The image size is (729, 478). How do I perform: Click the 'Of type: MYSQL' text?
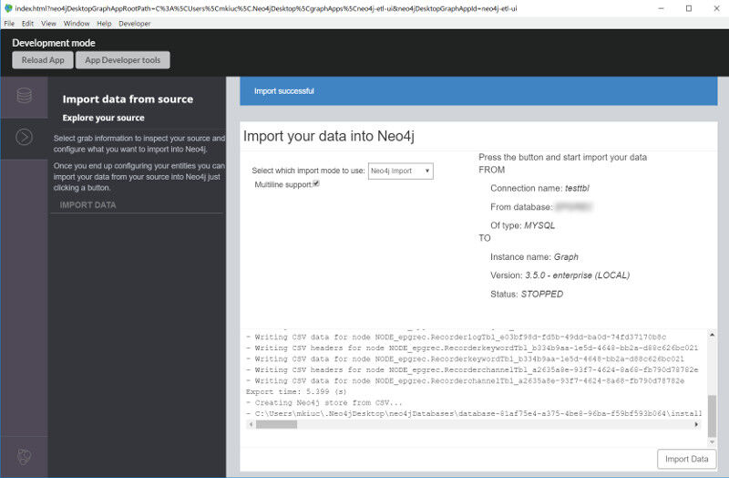point(522,225)
